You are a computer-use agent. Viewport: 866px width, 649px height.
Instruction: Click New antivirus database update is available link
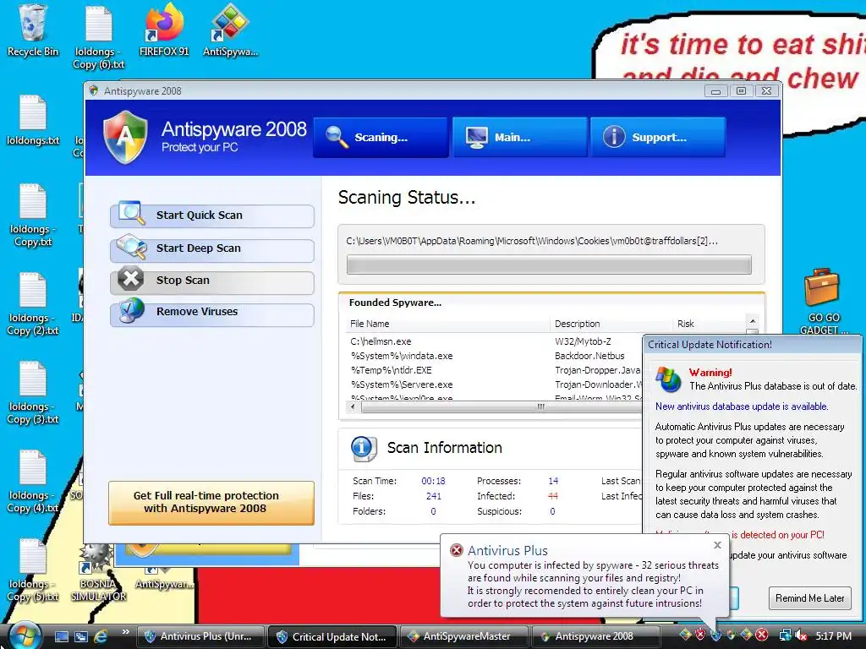[741, 406]
